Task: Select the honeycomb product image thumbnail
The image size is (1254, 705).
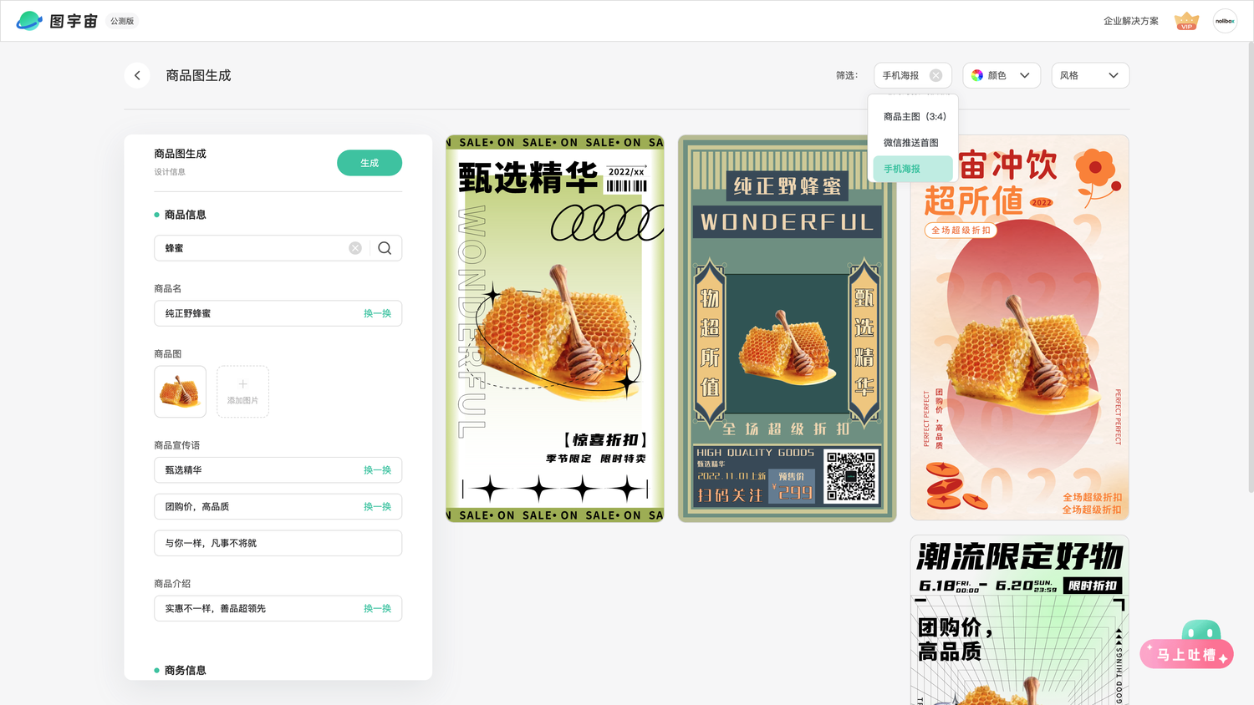Action: (x=180, y=391)
